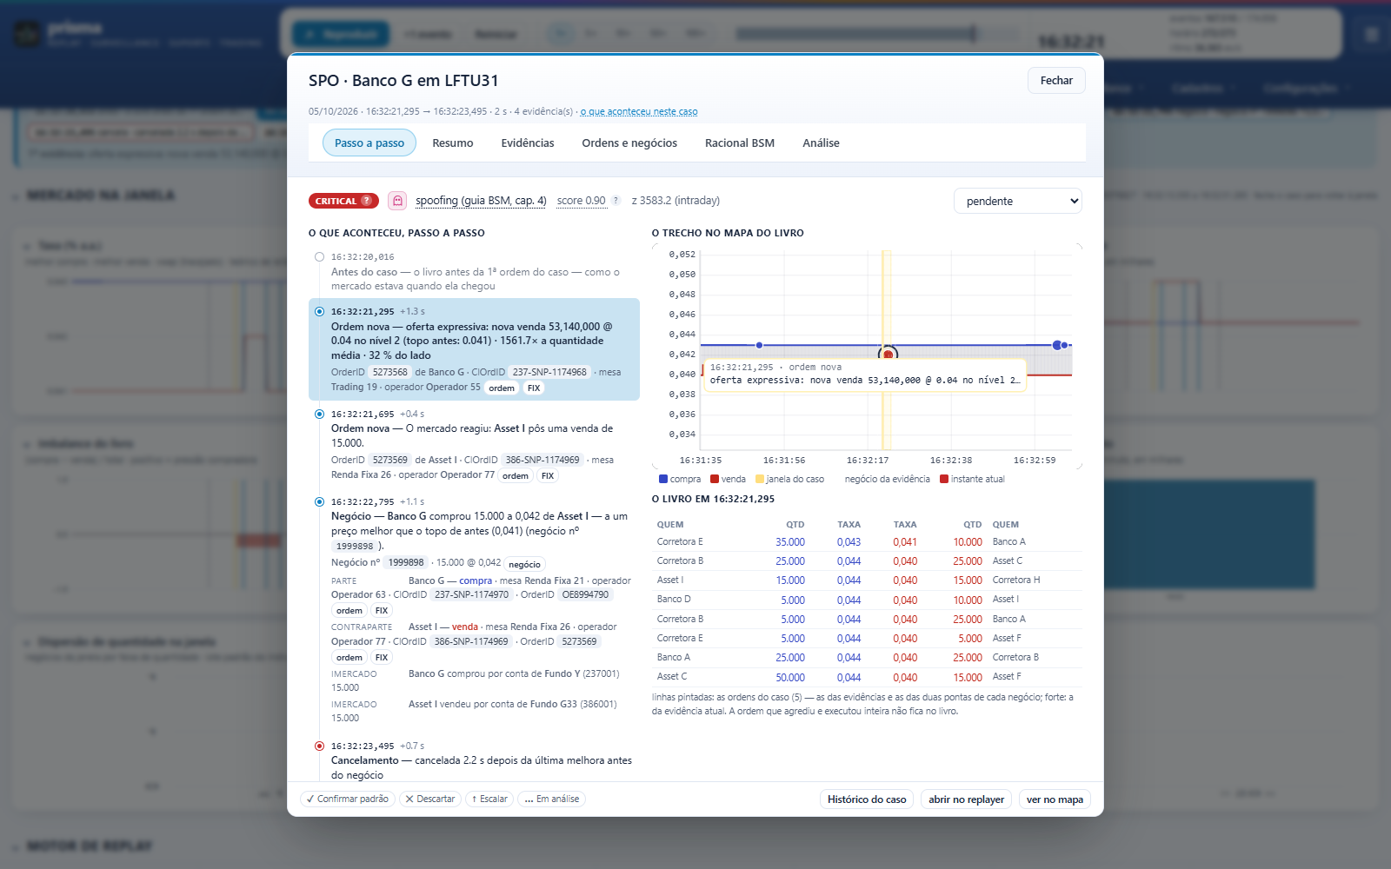Go to the Ordens e negócios tab
This screenshot has width=1391, height=869.
pyautogui.click(x=629, y=143)
